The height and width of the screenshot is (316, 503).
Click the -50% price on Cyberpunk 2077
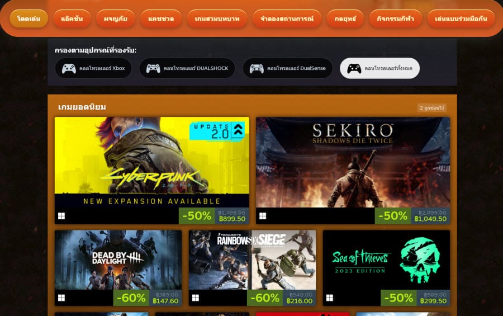197,216
